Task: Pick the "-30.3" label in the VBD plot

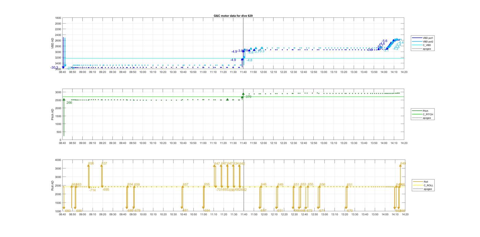Action: pos(55,68)
